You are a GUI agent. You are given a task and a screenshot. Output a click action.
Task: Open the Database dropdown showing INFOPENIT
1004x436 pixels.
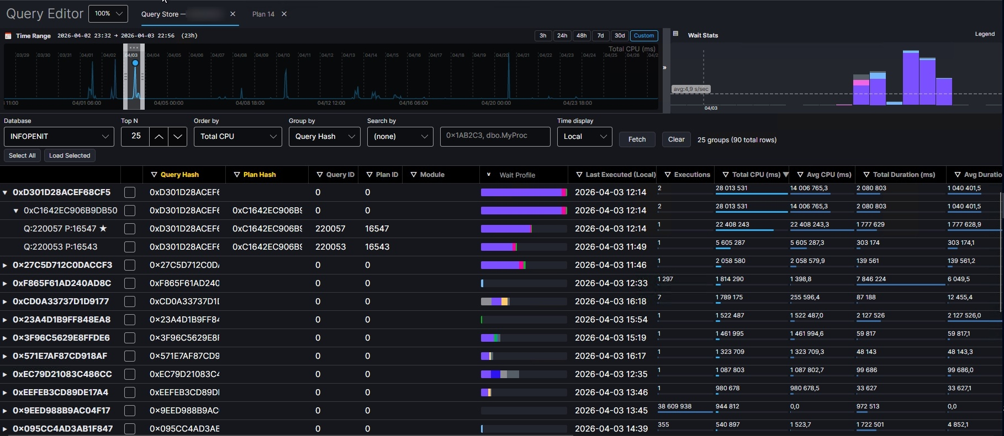(x=59, y=137)
